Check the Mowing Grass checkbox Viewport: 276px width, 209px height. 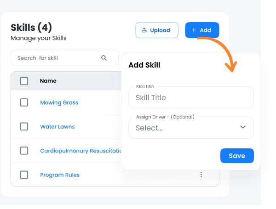[x=24, y=102]
